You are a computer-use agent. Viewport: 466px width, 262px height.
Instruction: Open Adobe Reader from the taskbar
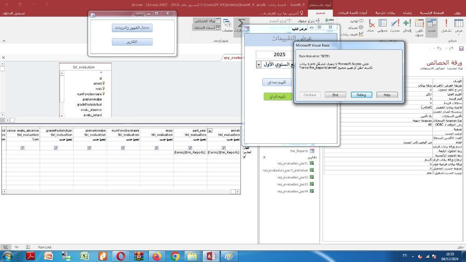point(30,256)
